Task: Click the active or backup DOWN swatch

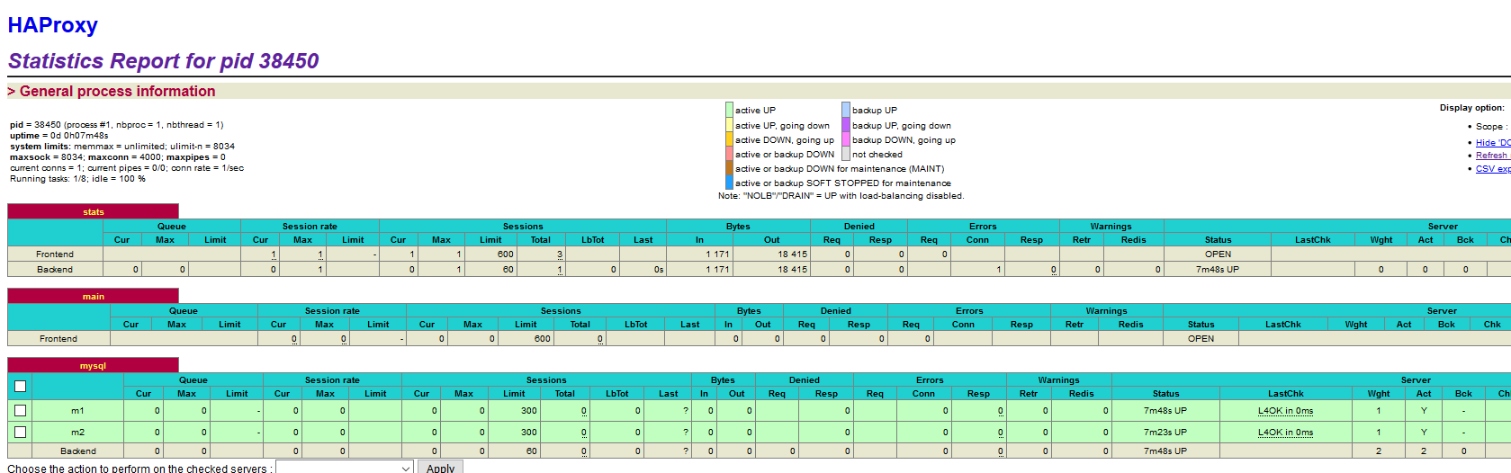Action: click(x=730, y=154)
